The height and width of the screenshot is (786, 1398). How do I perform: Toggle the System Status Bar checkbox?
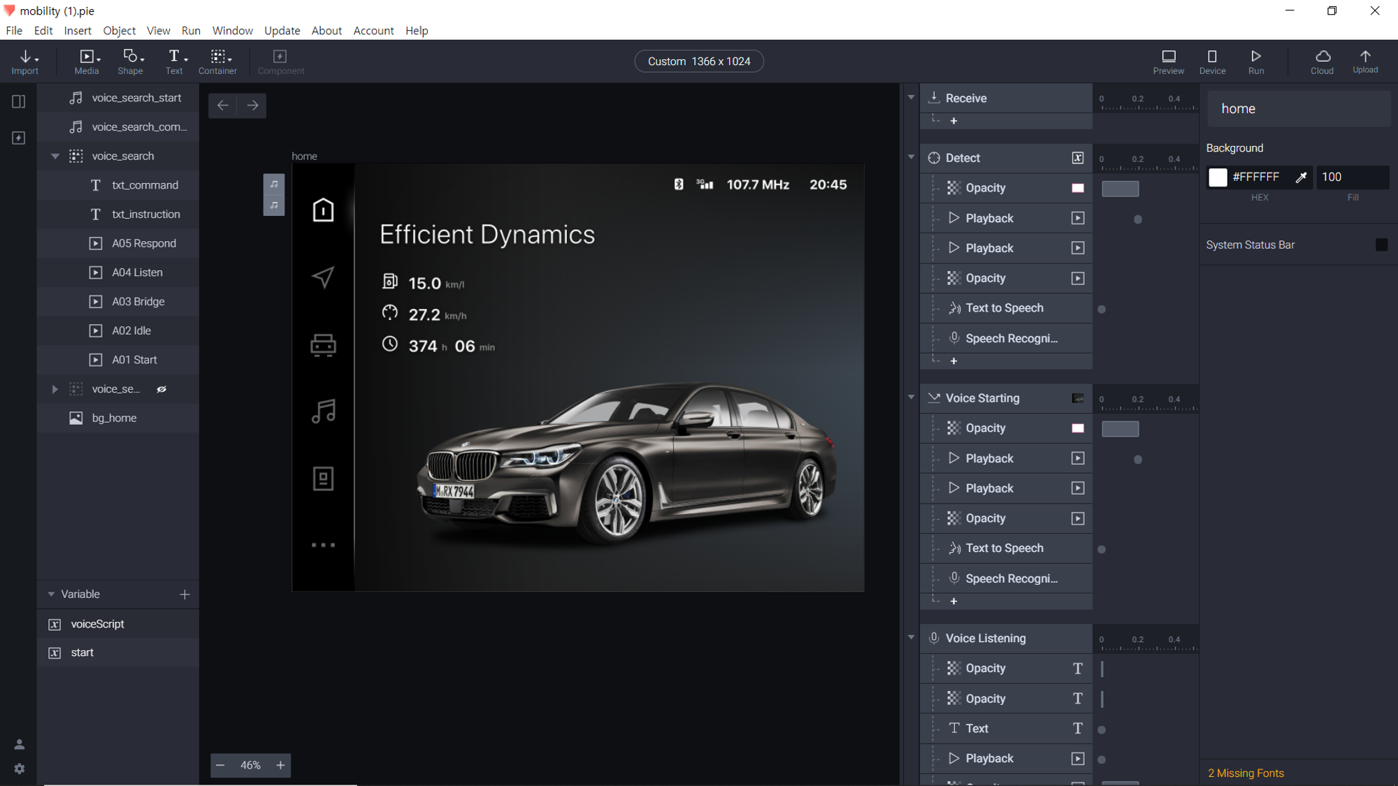(x=1381, y=245)
